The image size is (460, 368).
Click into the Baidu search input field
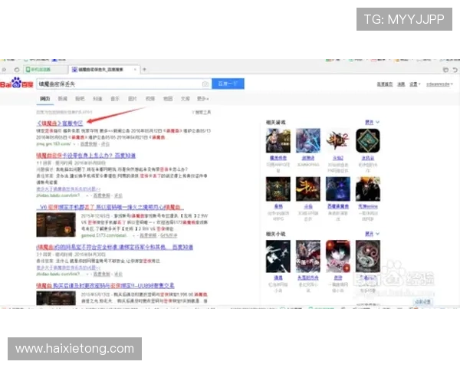tap(115, 83)
